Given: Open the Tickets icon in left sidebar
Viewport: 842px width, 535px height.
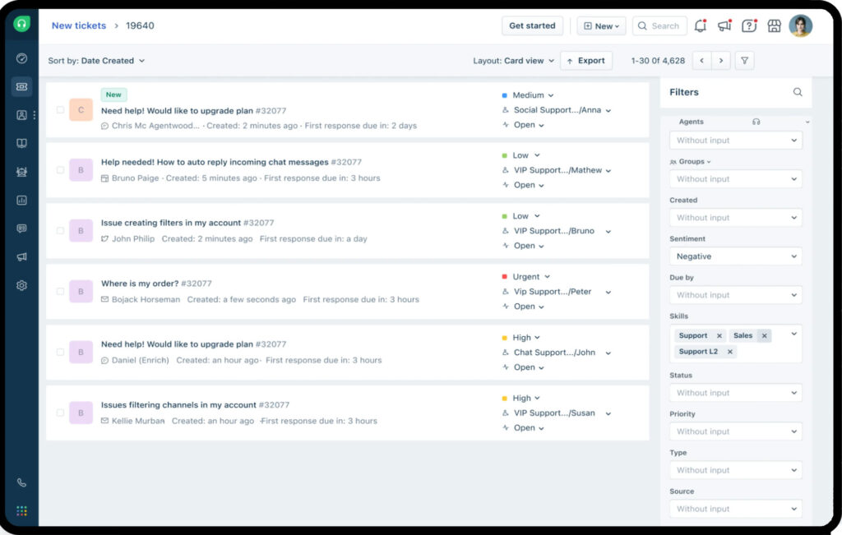Looking at the screenshot, I should (21, 86).
